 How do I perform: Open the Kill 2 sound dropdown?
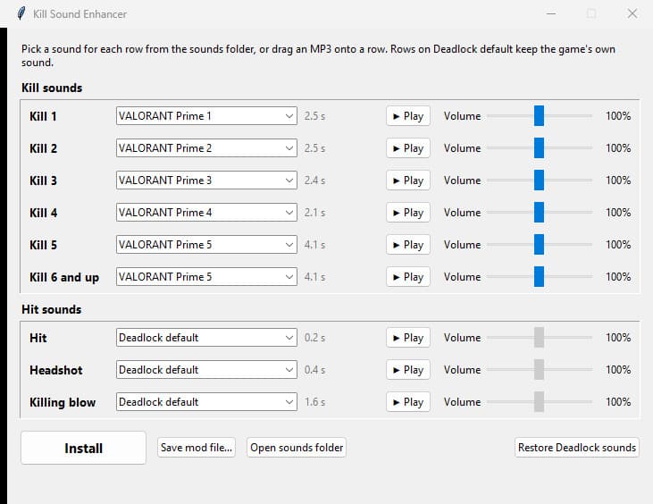(206, 147)
